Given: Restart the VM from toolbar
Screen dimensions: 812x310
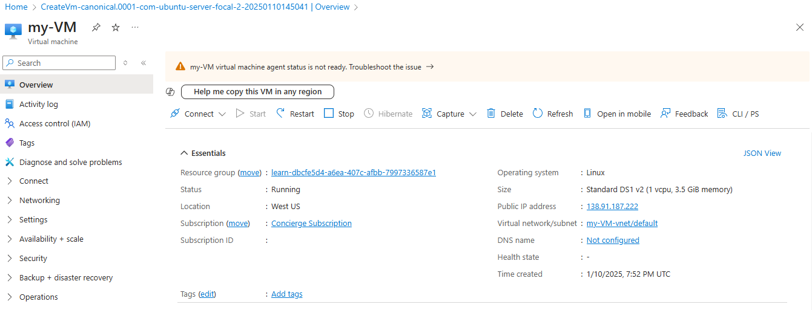Looking at the screenshot, I should [295, 114].
